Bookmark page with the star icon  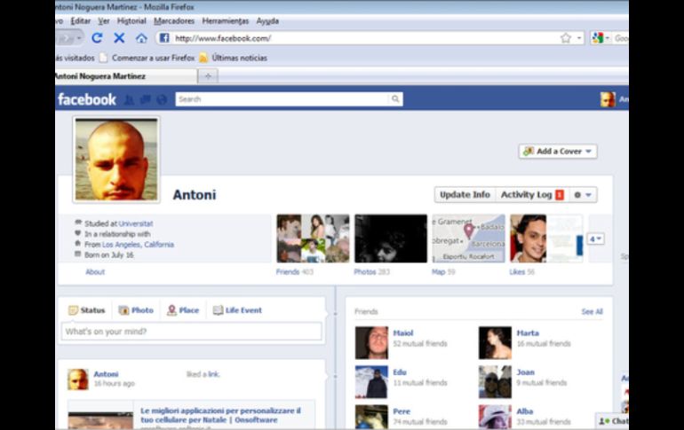point(566,38)
